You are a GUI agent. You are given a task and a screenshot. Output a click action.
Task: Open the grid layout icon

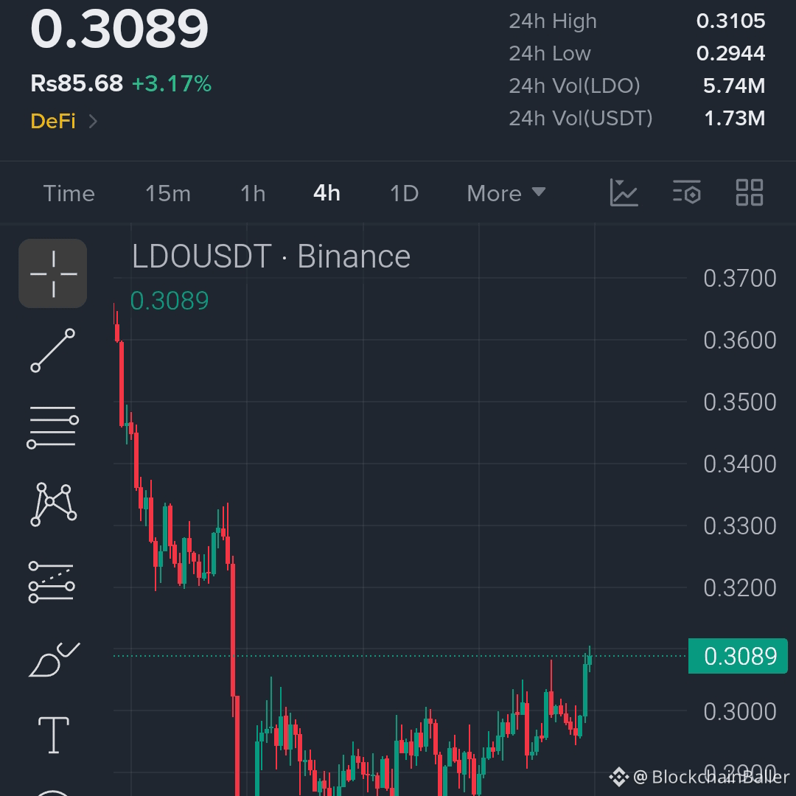(750, 192)
